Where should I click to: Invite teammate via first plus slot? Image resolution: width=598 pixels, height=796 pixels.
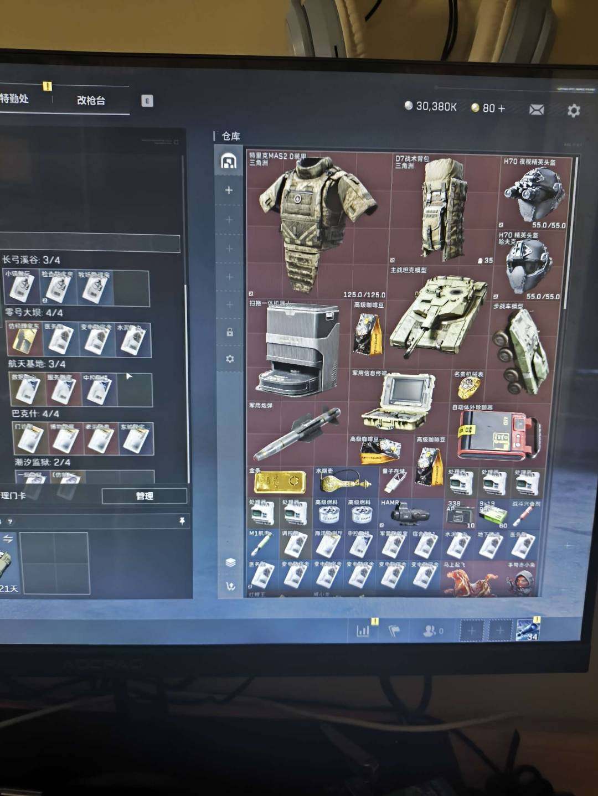pyautogui.click(x=472, y=630)
